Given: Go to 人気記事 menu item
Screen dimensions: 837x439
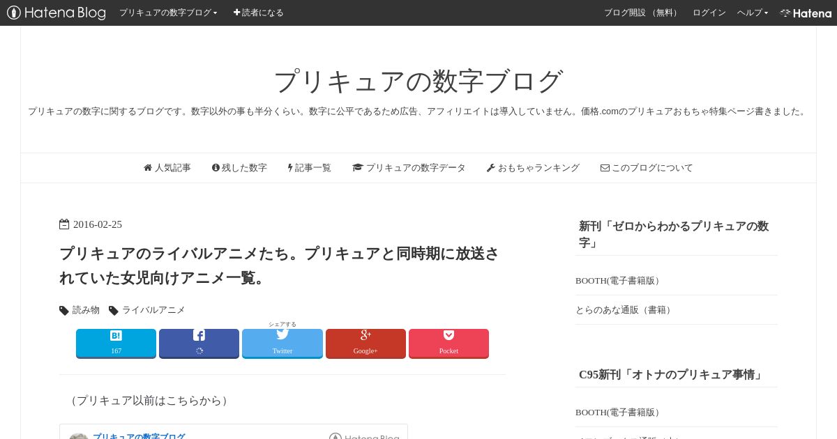Looking at the screenshot, I should click(167, 168).
